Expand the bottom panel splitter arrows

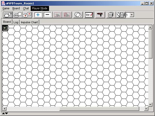click(x=5, y=113)
